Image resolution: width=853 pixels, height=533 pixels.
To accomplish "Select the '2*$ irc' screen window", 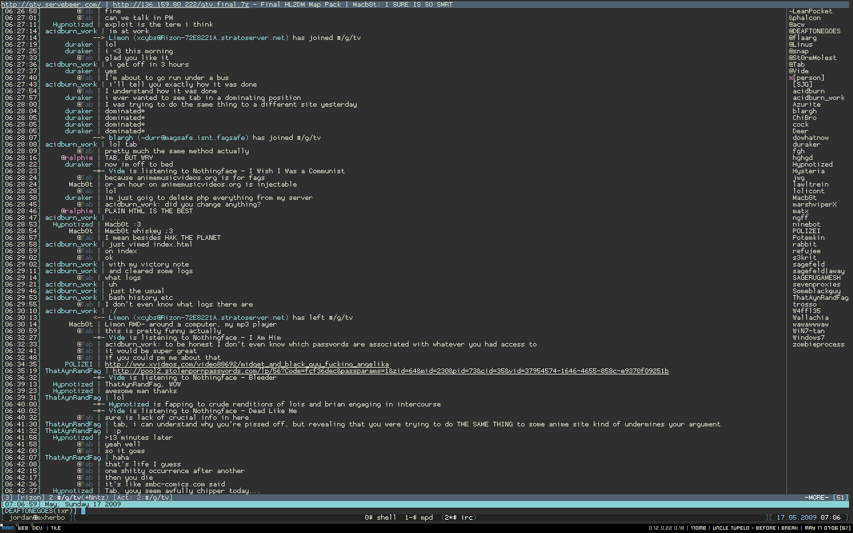I will [x=458, y=517].
